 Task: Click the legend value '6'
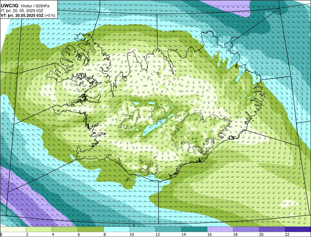pos(79,234)
